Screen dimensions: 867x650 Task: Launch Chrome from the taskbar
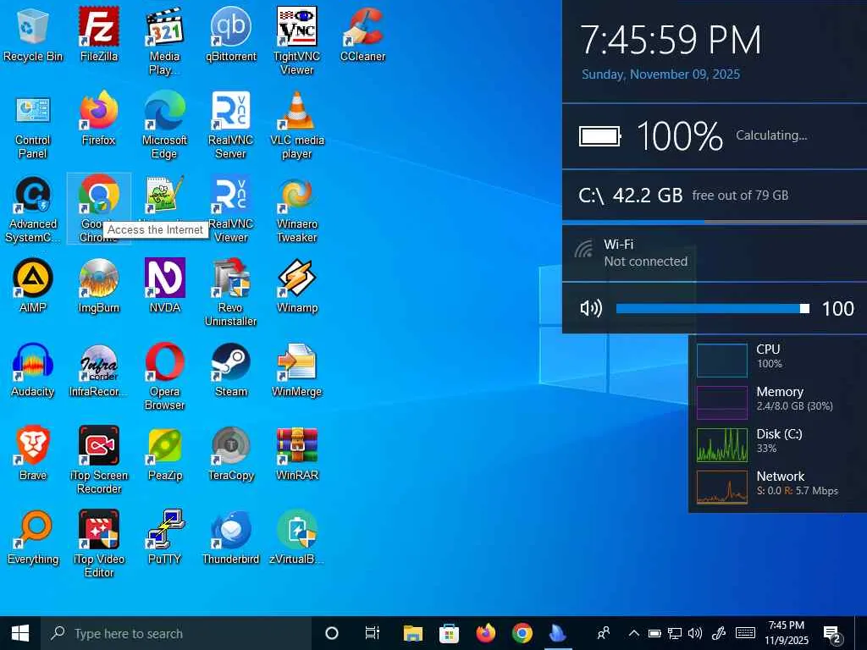pyautogui.click(x=522, y=633)
